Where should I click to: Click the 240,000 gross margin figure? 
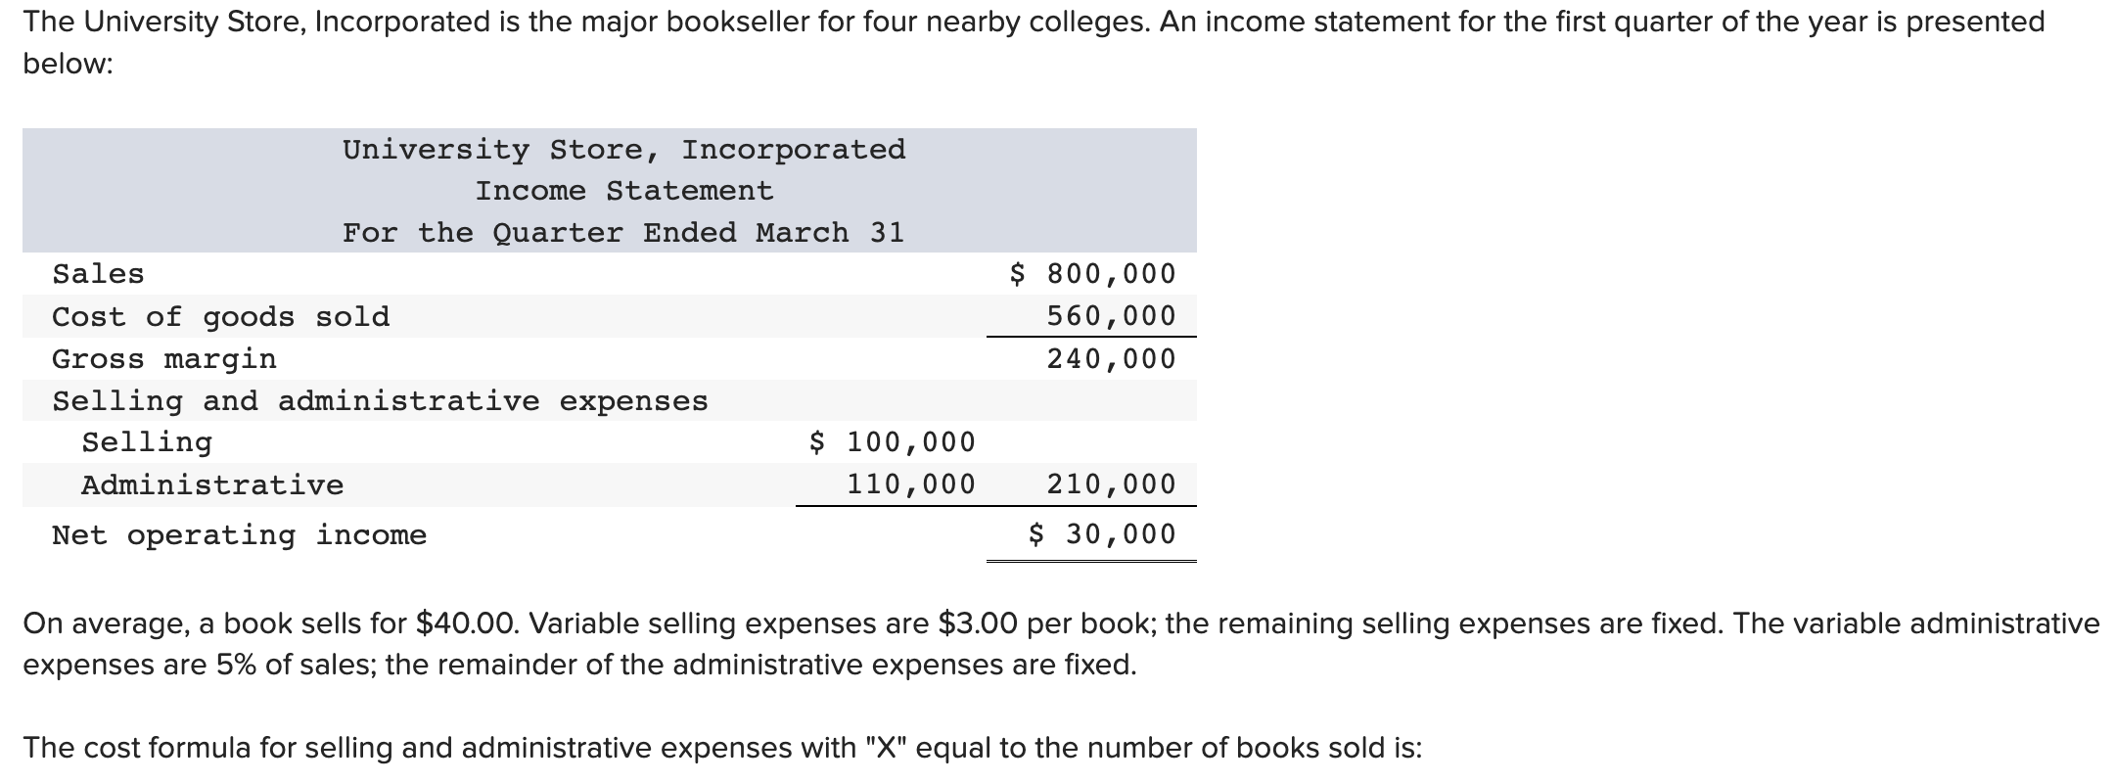(1111, 359)
